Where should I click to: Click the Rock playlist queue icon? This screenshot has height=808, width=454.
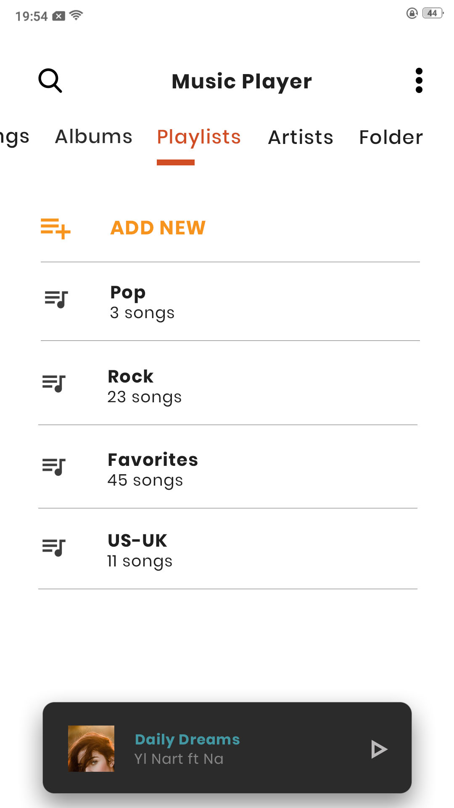54,383
